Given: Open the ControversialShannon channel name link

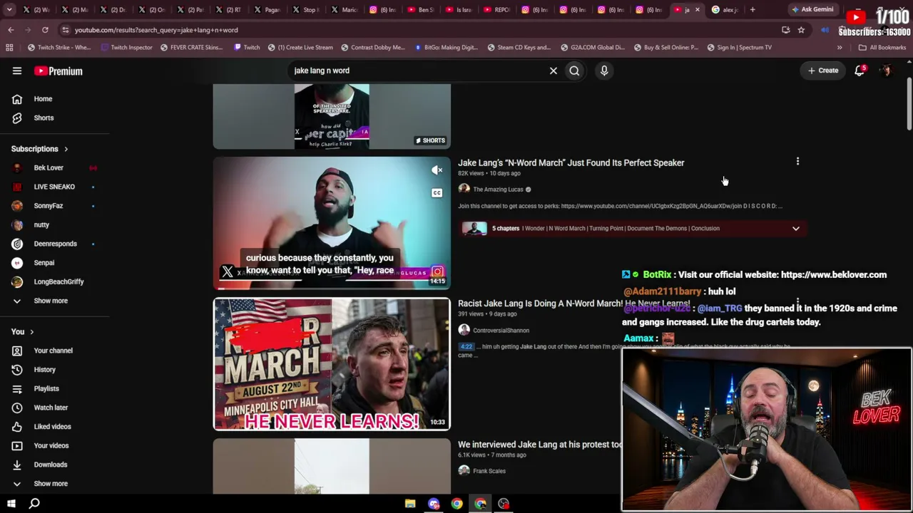Looking at the screenshot, I should (501, 331).
